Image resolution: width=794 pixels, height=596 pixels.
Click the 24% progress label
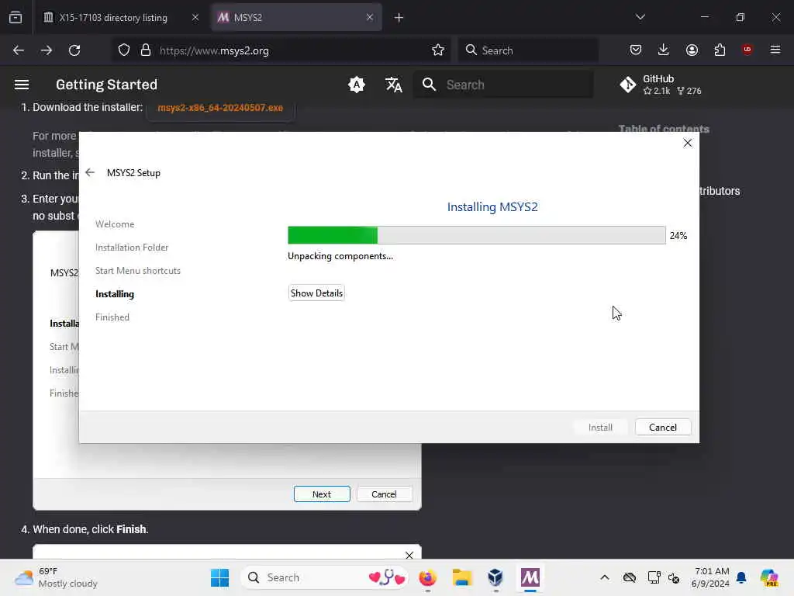click(678, 236)
